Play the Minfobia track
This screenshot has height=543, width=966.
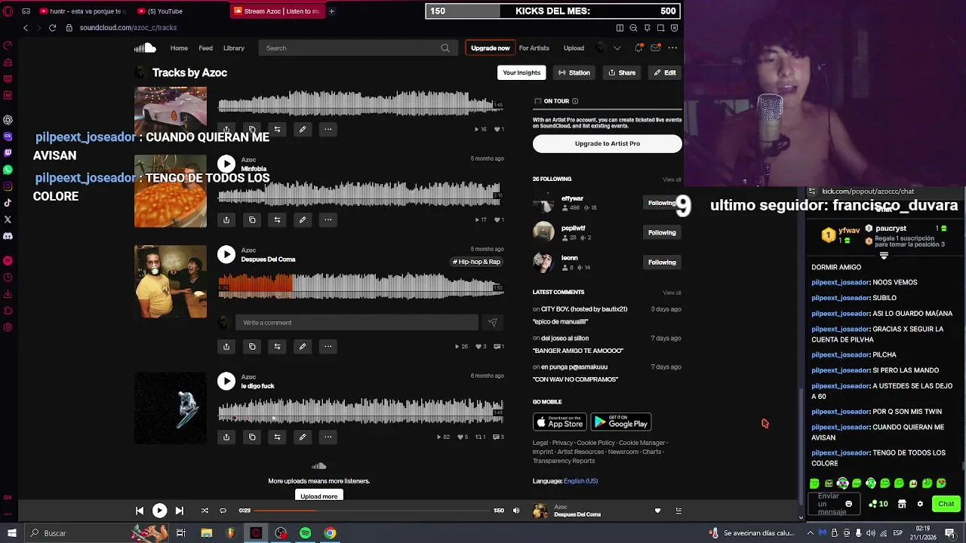click(x=226, y=164)
